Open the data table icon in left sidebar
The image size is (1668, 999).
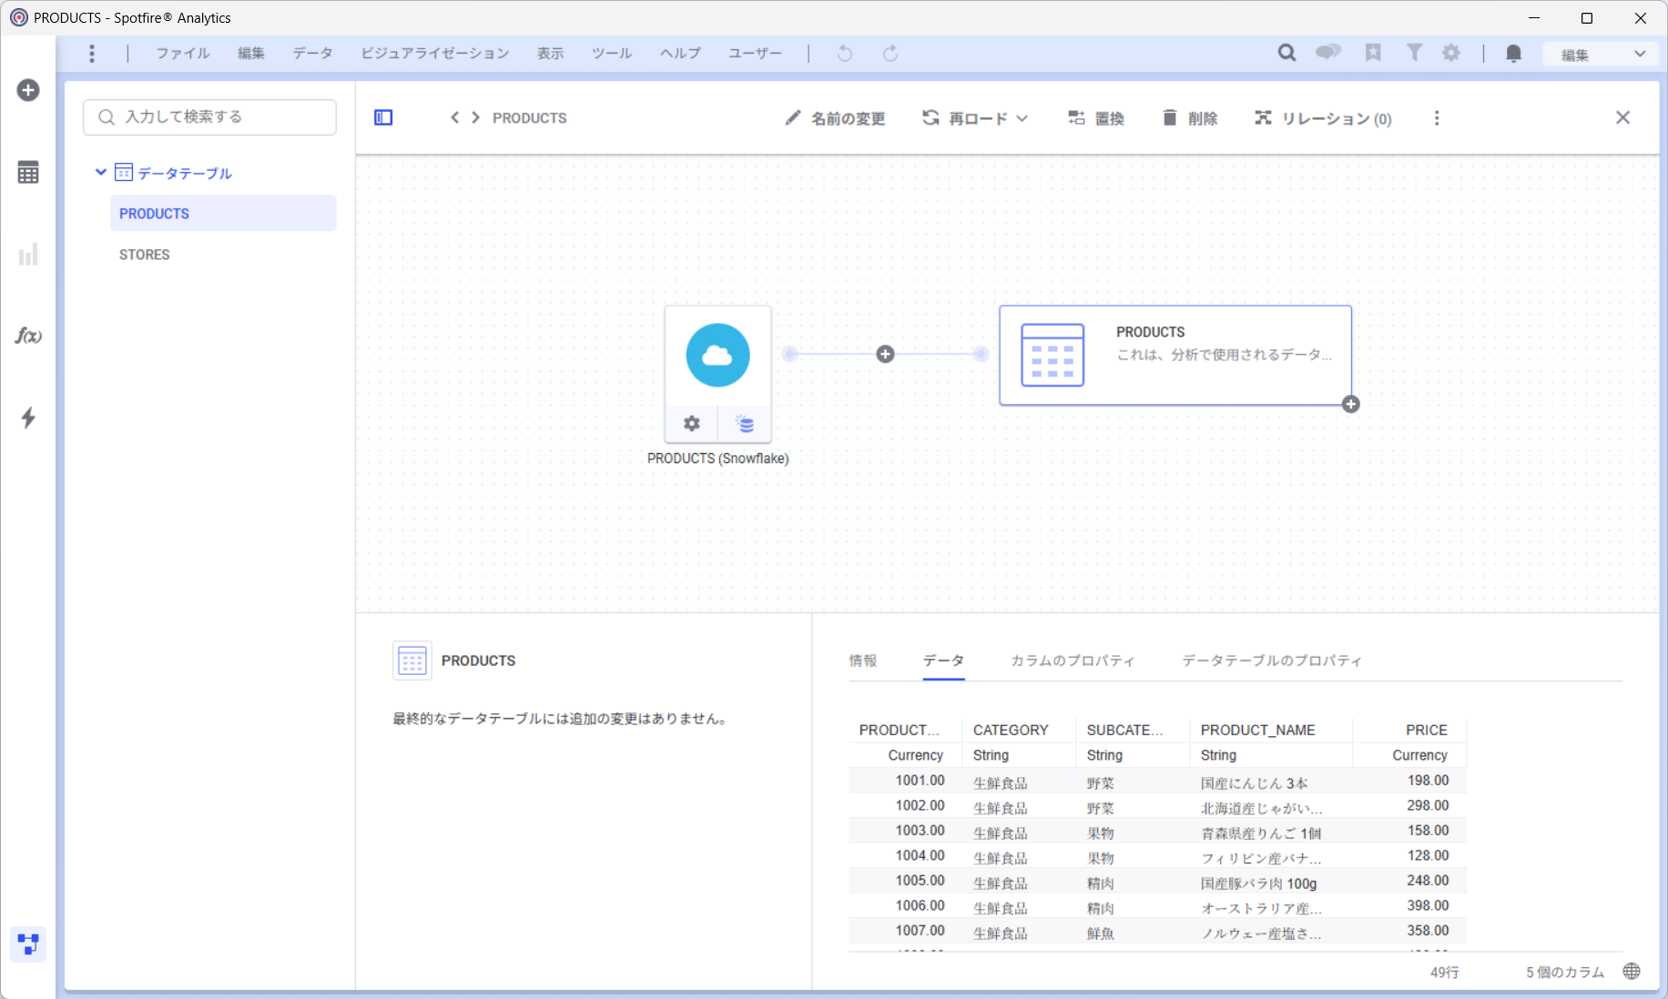[28, 172]
